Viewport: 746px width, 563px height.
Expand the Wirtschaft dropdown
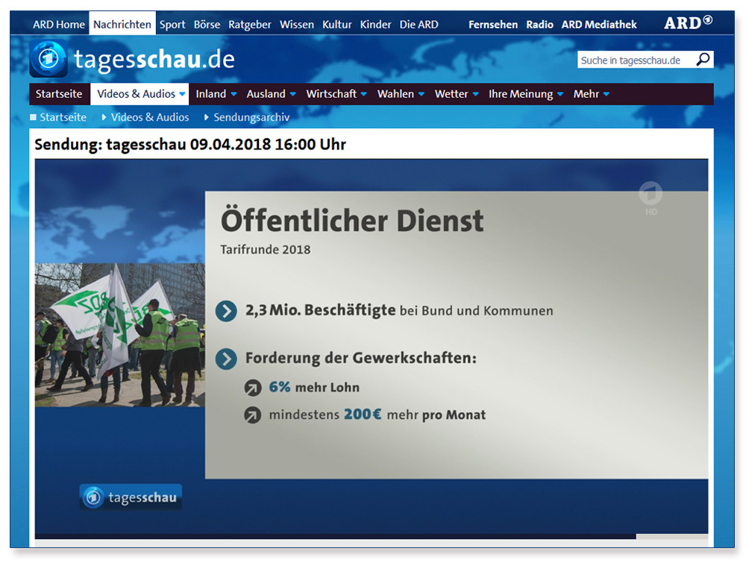[x=363, y=94]
